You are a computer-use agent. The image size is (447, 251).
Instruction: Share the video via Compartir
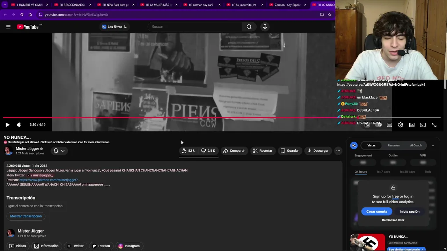(234, 151)
